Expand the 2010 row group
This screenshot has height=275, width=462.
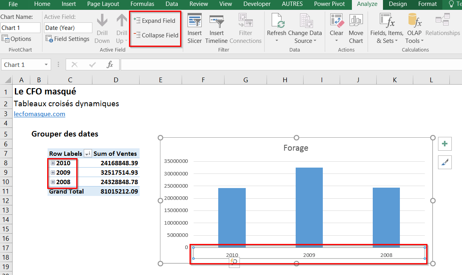(x=53, y=163)
